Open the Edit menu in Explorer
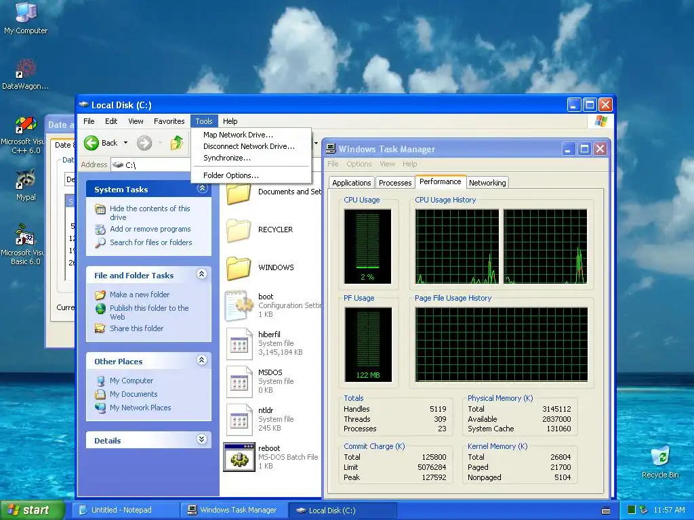Viewport: 694px width, 520px height. (x=111, y=121)
